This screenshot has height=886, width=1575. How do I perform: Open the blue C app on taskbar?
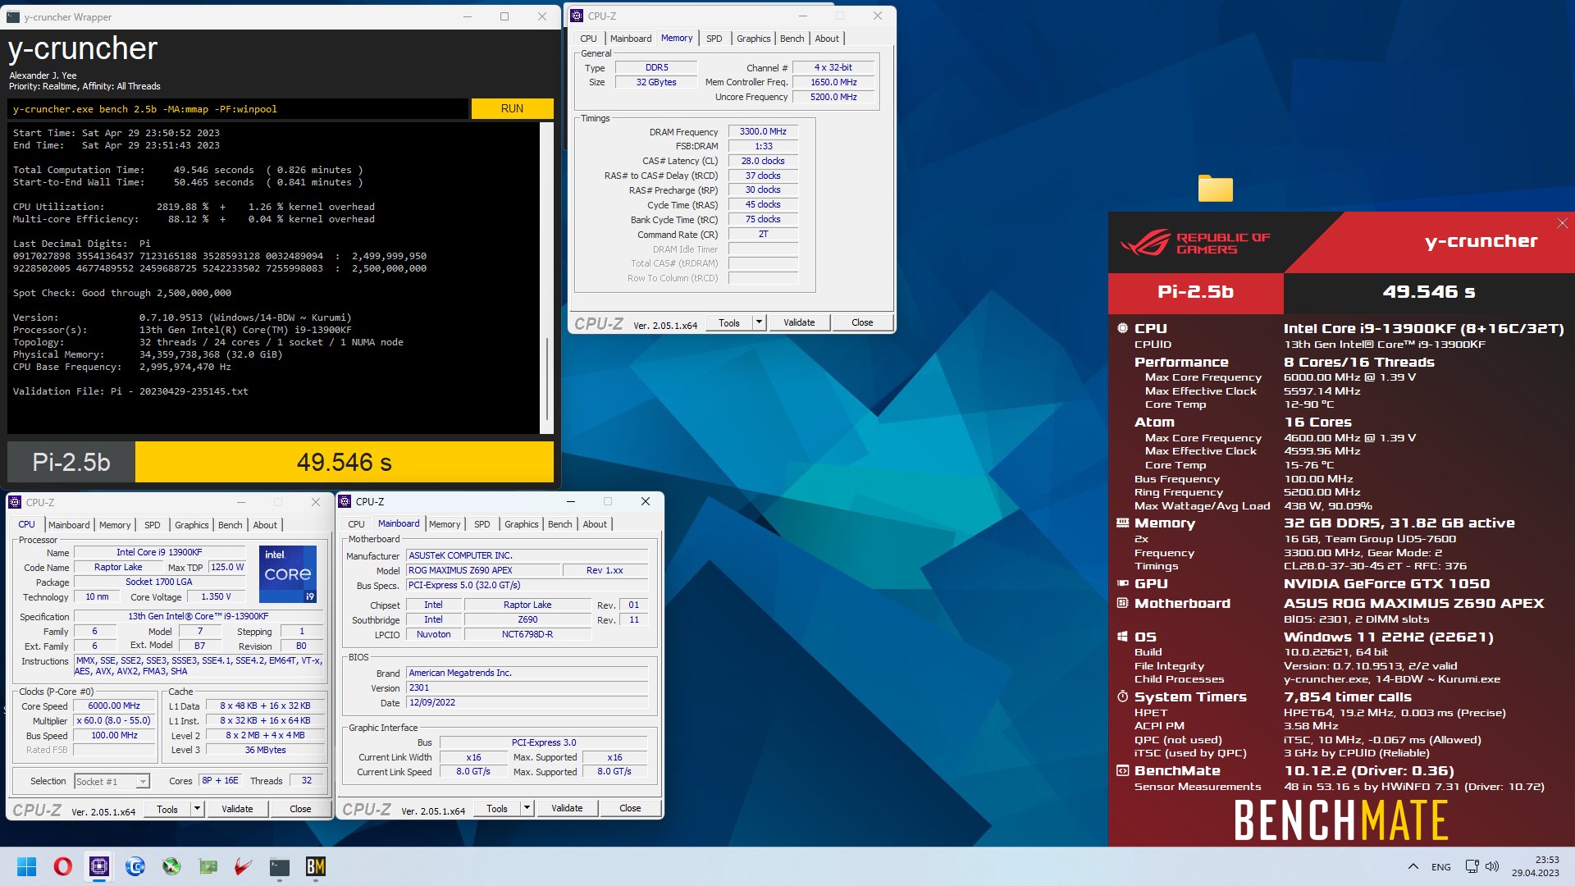coord(135,866)
